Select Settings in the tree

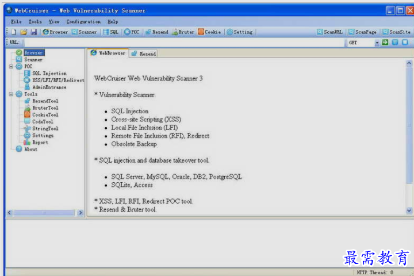[x=43, y=136]
